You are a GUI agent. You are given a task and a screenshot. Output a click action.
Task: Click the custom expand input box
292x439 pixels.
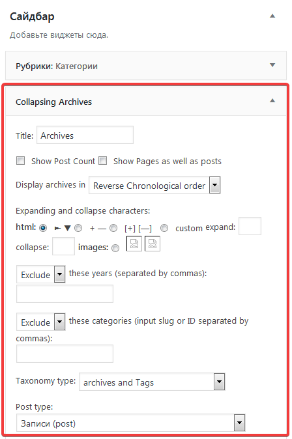250,226
